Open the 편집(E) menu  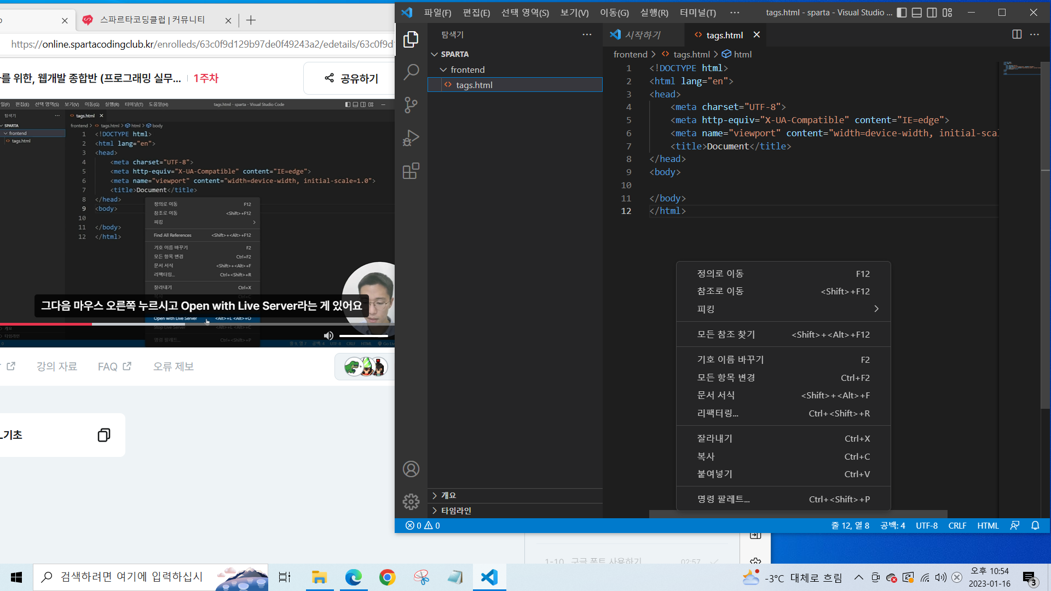point(476,13)
